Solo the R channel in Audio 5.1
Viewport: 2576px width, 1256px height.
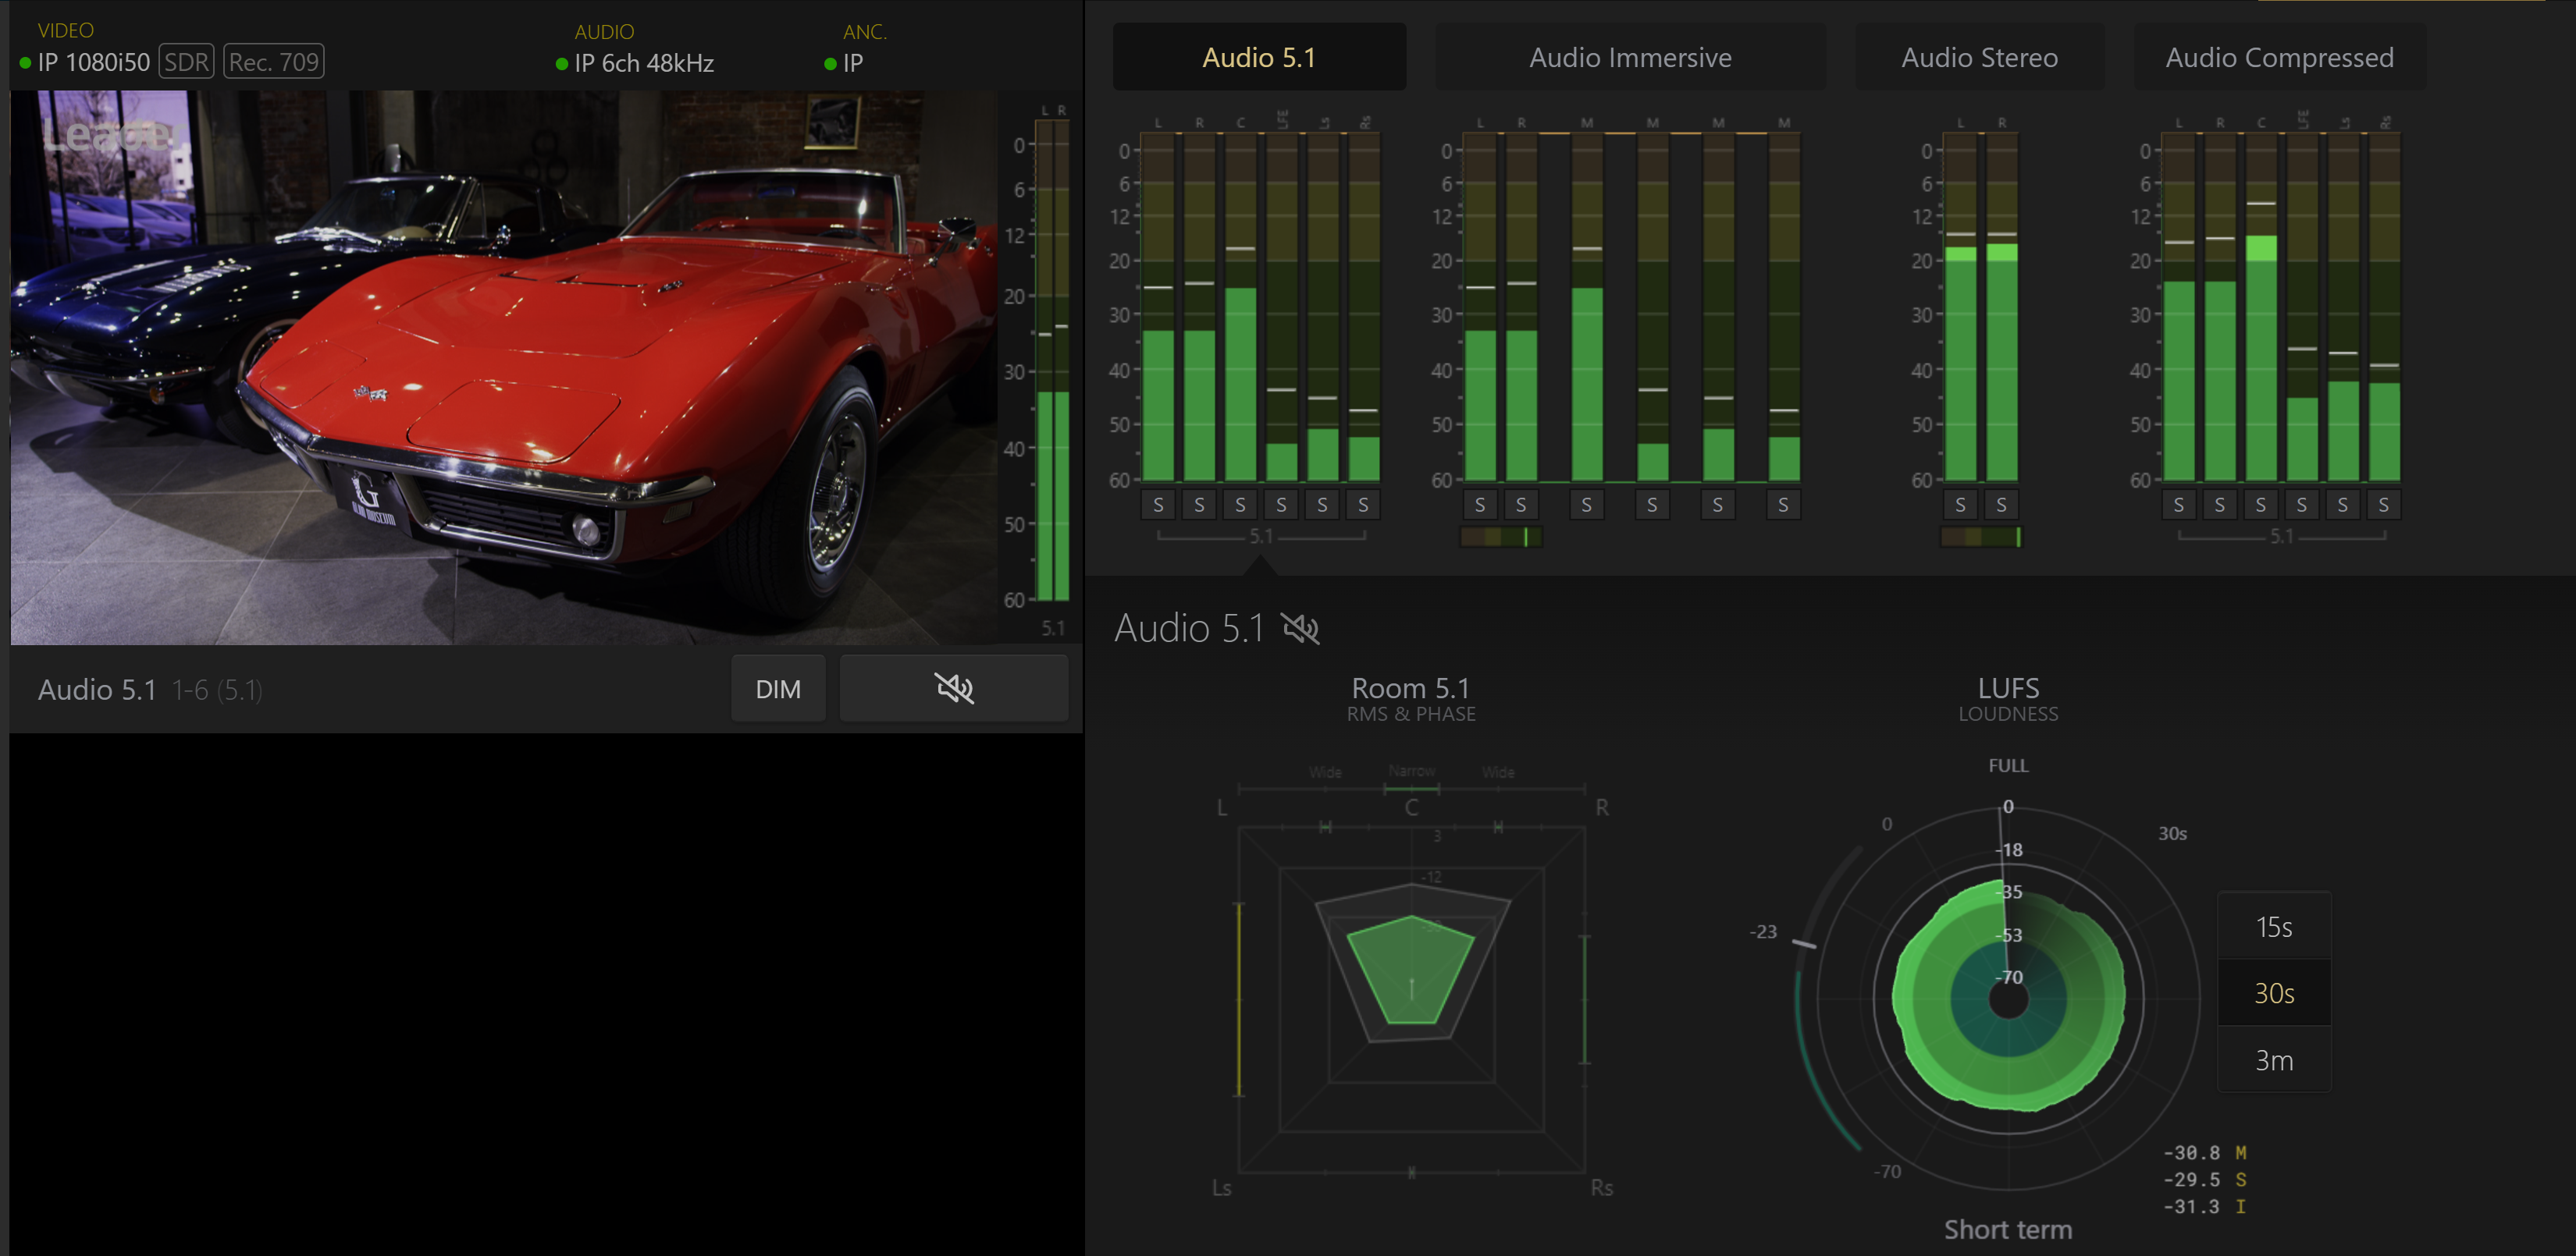[x=1199, y=505]
